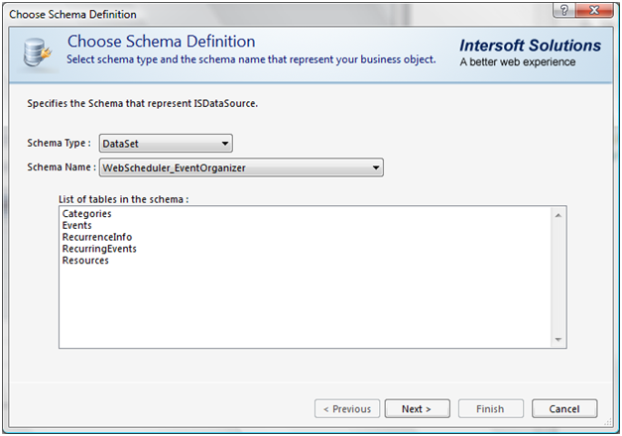Image resolution: width=622 pixels, height=436 pixels.
Task: Choose RecurrenceInfo from the tables list
Action: (96, 238)
